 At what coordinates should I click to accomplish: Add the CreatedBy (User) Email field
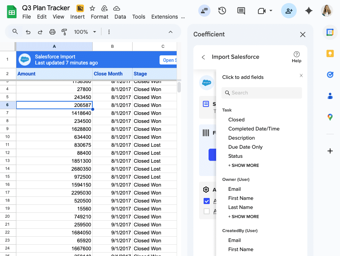[234, 240]
